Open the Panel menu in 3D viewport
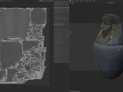 [94, 1]
